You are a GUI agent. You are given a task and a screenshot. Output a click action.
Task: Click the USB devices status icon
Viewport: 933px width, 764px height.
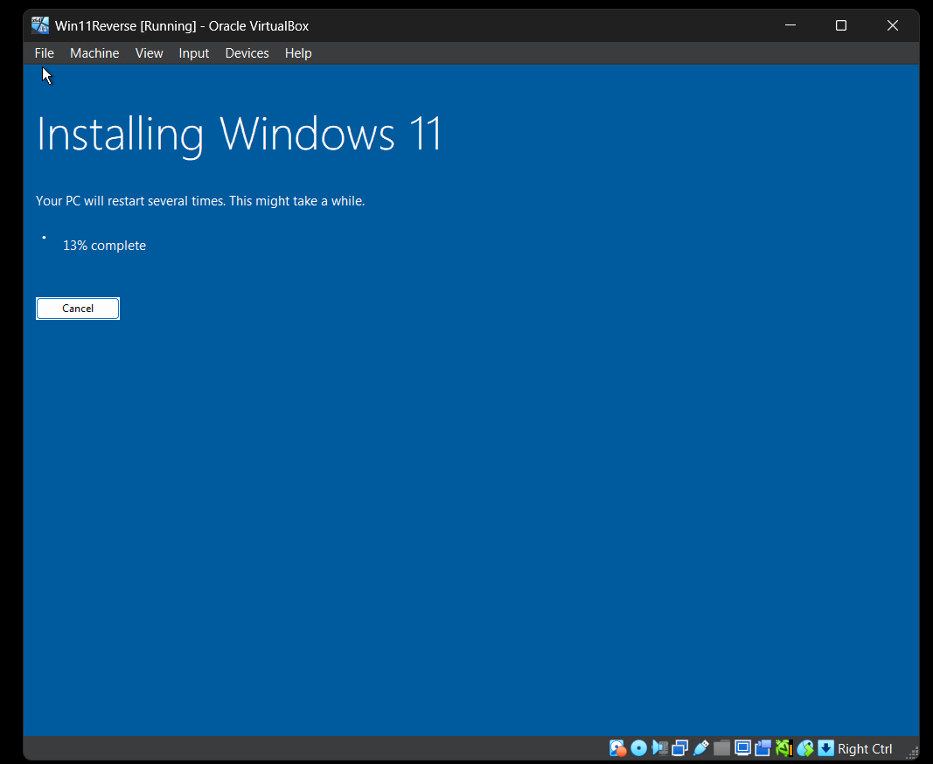click(x=700, y=748)
